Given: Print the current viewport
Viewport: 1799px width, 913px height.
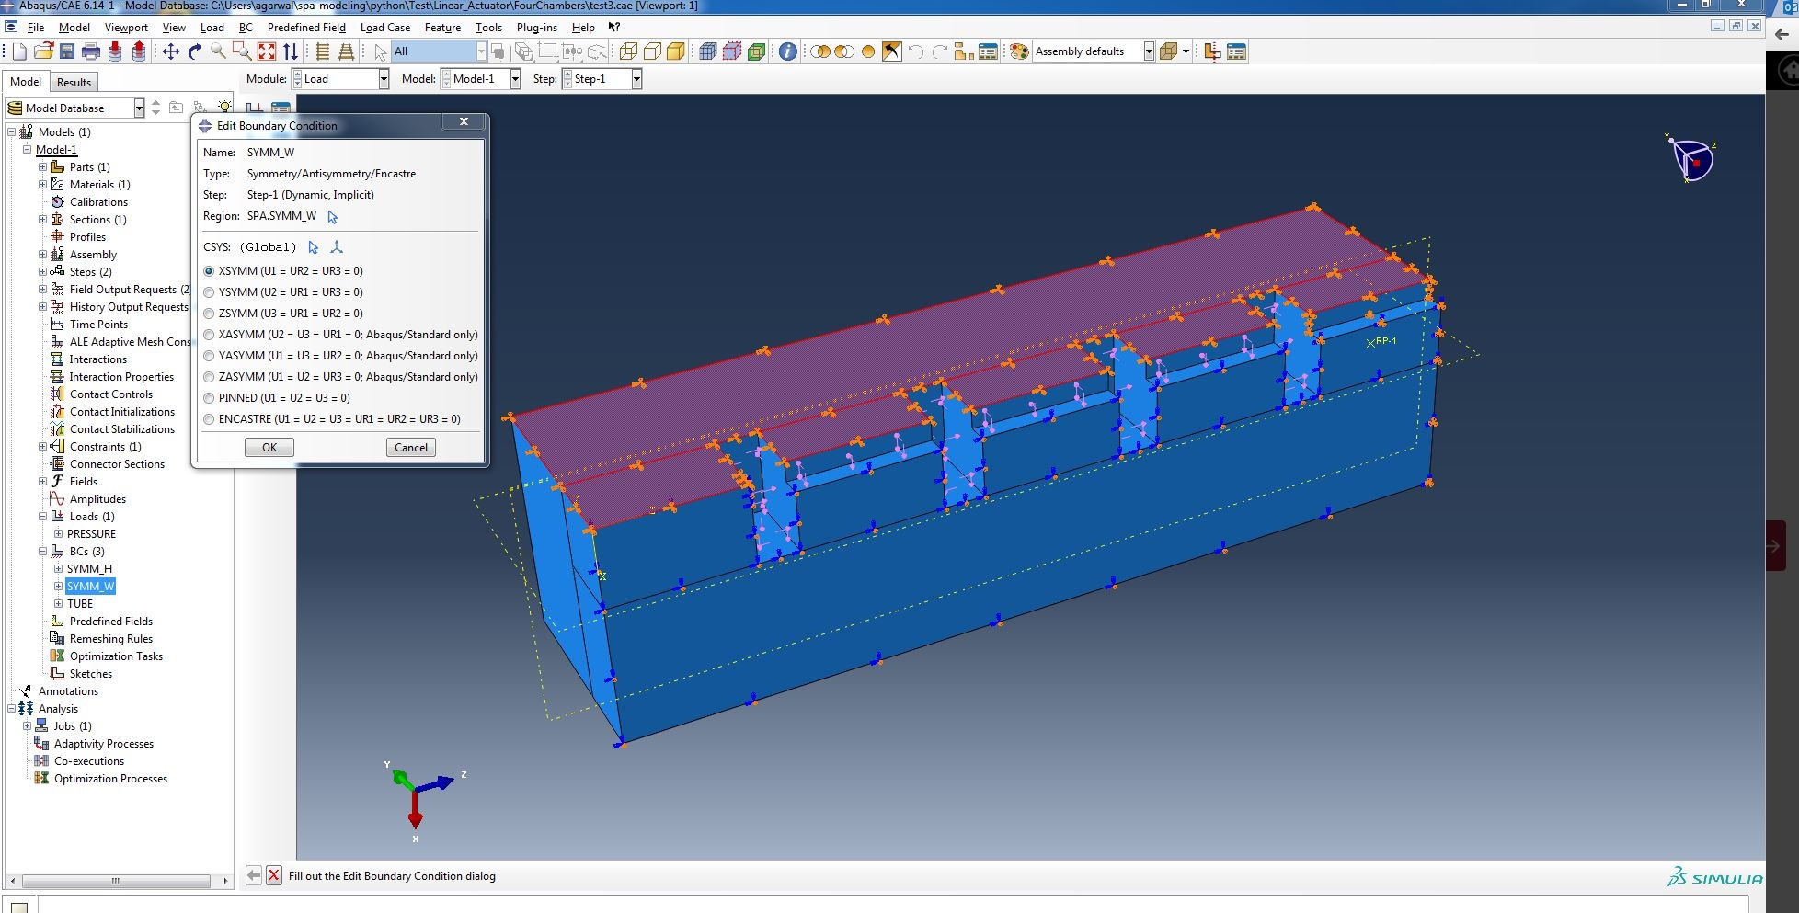Looking at the screenshot, I should point(91,51).
